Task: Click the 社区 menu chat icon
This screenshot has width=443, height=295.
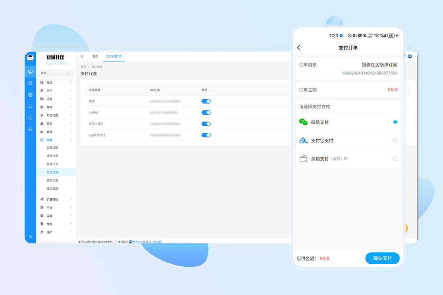Action: click(42, 82)
